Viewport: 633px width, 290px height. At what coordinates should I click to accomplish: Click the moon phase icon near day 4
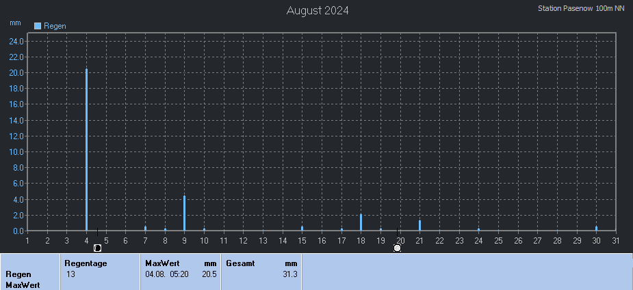tap(97, 248)
